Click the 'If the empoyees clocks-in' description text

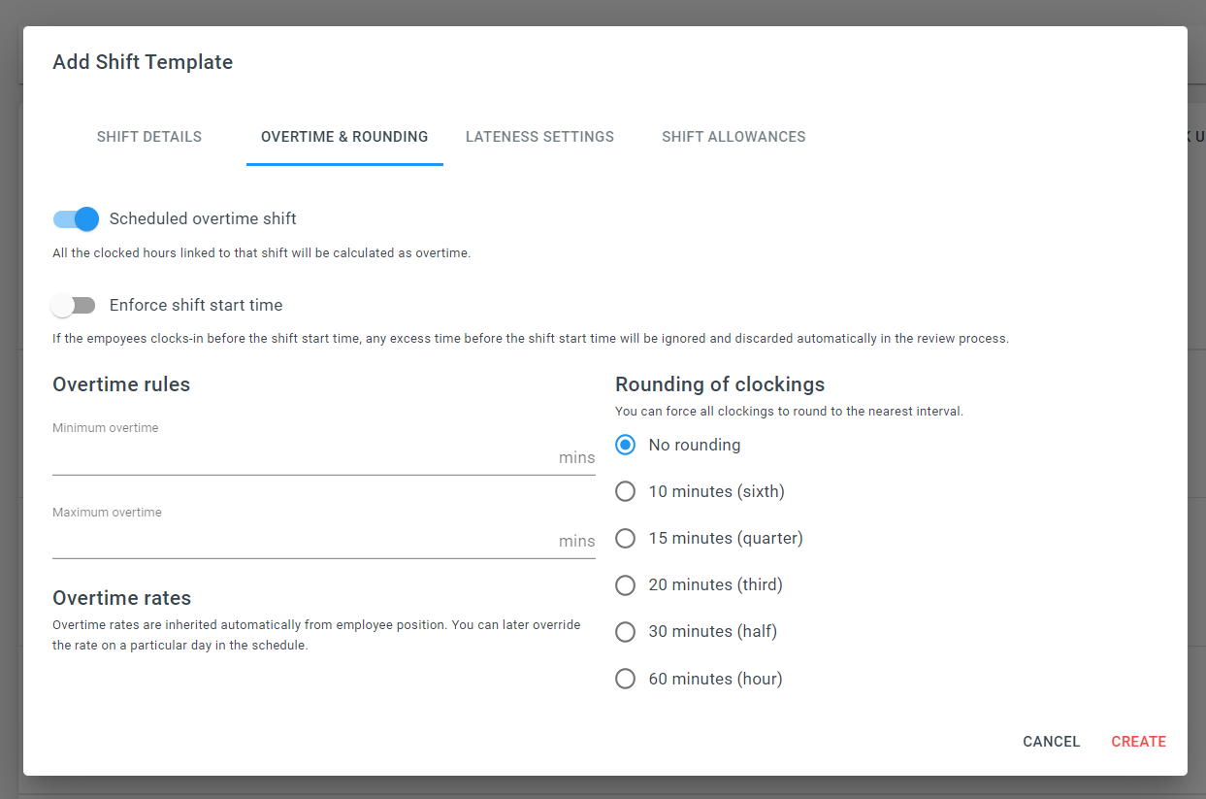tap(531, 339)
